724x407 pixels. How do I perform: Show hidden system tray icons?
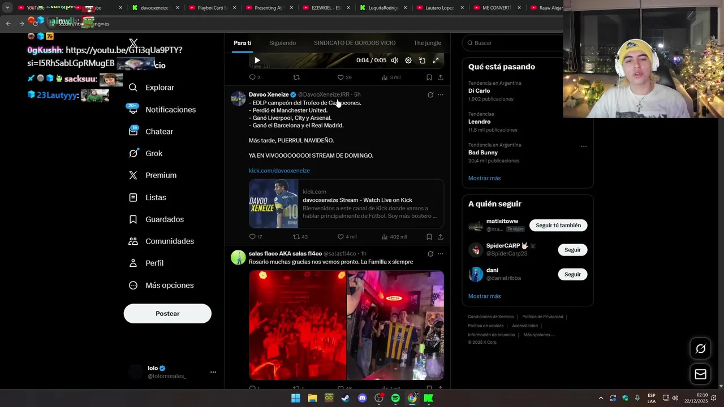[601, 398]
